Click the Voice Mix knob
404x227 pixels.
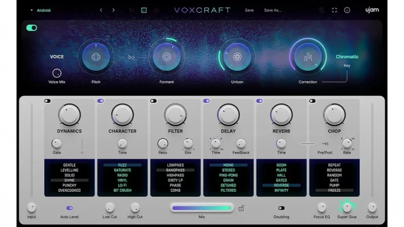click(57, 73)
